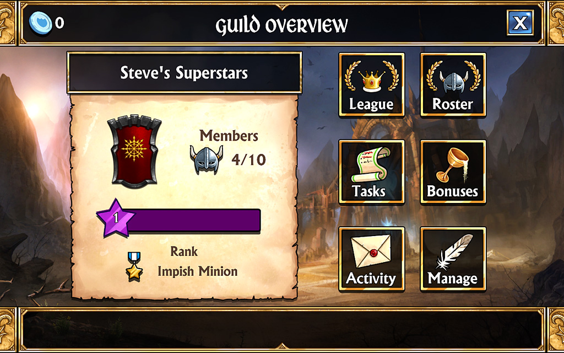Click the Members viking helmet icon
Image resolution: width=564 pixels, height=353 pixels.
[x=207, y=159]
